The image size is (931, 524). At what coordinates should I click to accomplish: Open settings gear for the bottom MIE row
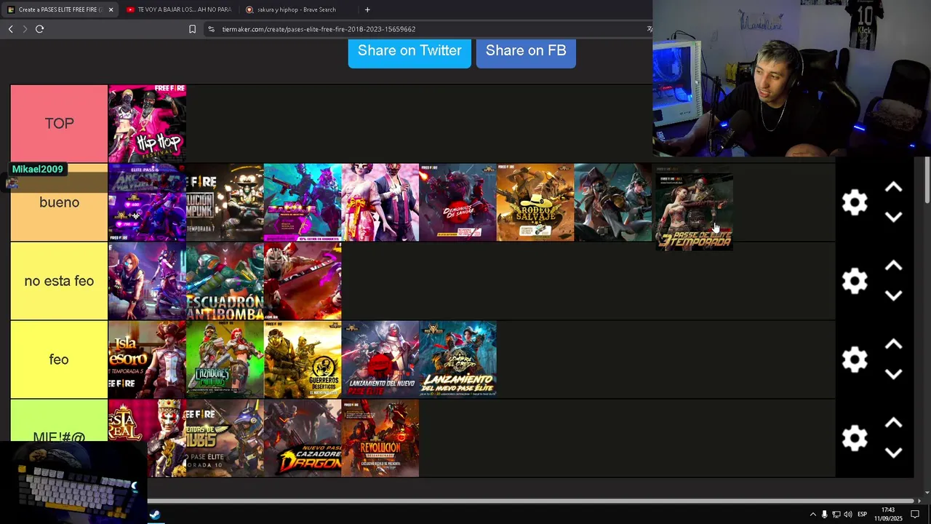click(x=855, y=438)
